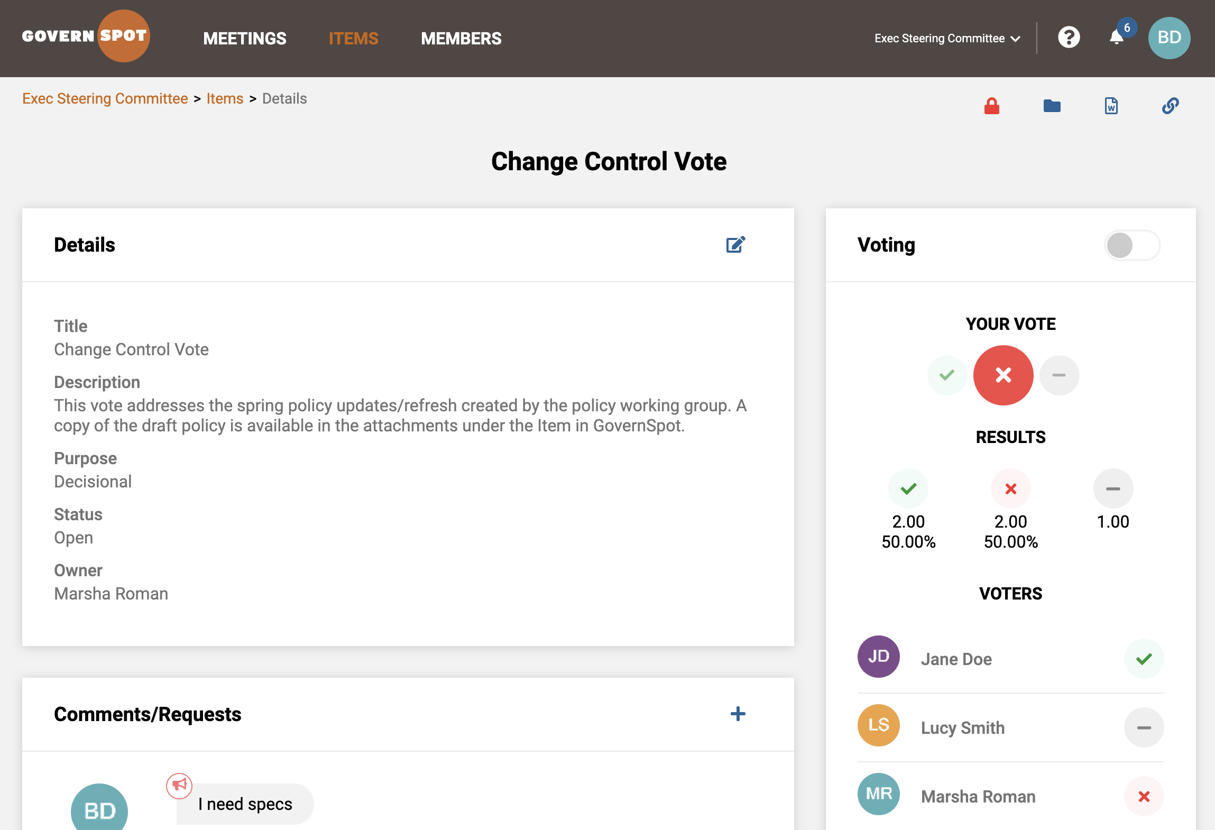This screenshot has height=830, width=1215.
Task: Open the blue folder icon
Action: pyautogui.click(x=1052, y=106)
